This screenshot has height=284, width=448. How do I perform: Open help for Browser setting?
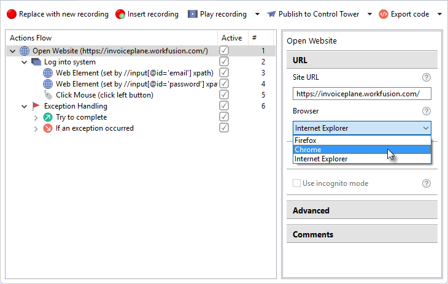[427, 111]
